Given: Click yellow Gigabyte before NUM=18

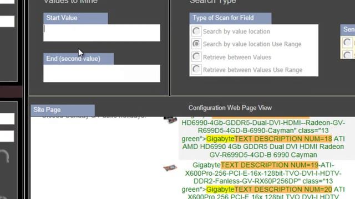Looking at the screenshot, I should click(x=220, y=139).
